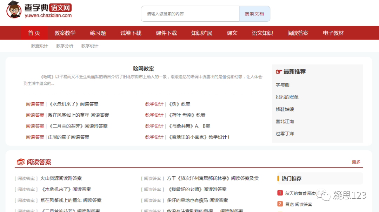Screen dimensions: 379x212
Task: Switch to the 电子教材 tab
Action: [x=332, y=33]
